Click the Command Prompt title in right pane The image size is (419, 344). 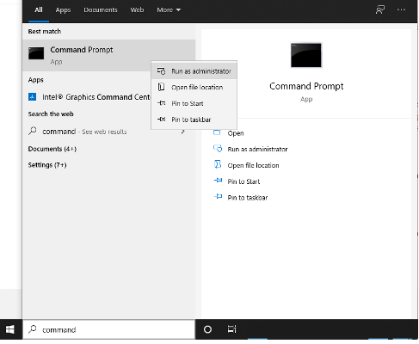pyautogui.click(x=306, y=86)
